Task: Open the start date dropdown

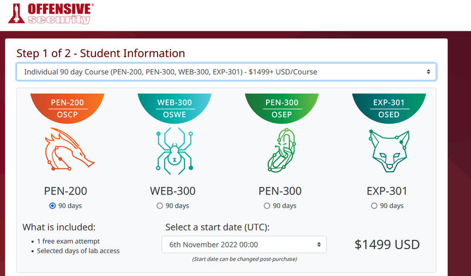Action: click(x=244, y=245)
